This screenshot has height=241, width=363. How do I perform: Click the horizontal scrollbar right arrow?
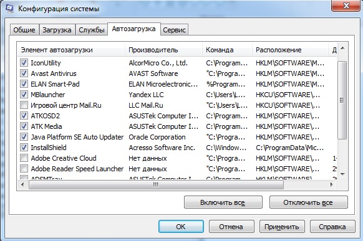(332, 184)
